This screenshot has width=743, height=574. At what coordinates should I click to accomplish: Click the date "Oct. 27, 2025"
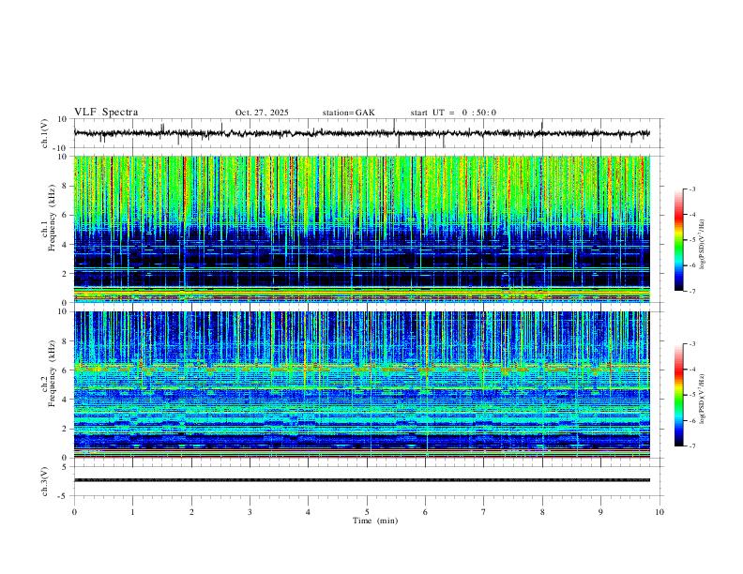pyautogui.click(x=262, y=113)
